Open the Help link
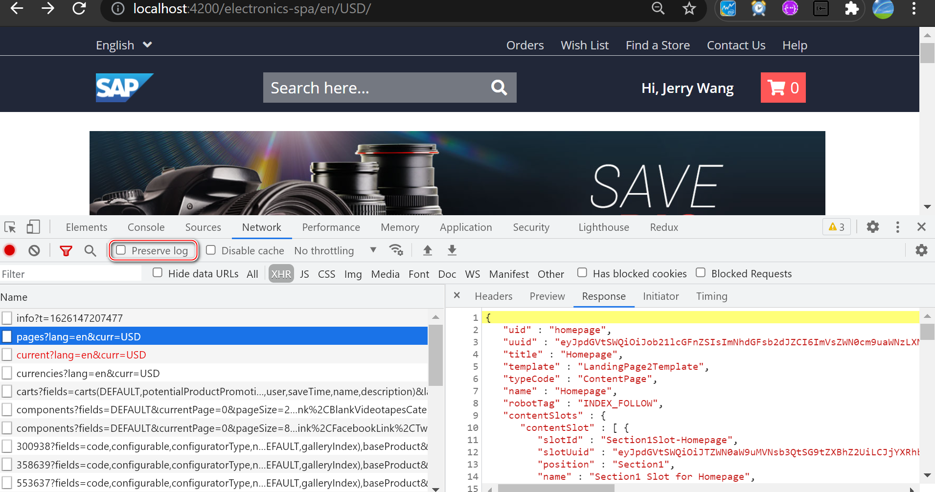 pos(795,45)
